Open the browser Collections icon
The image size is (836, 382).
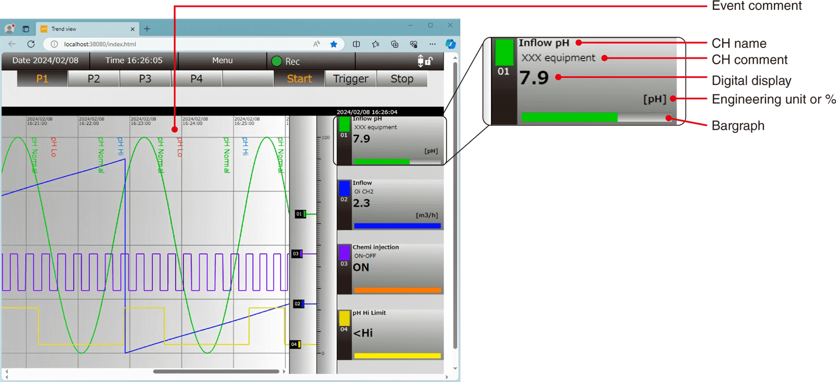(394, 44)
